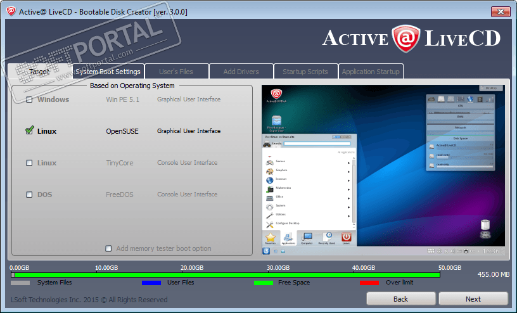
Task: Switch to the Target tab
Action: click(39, 71)
